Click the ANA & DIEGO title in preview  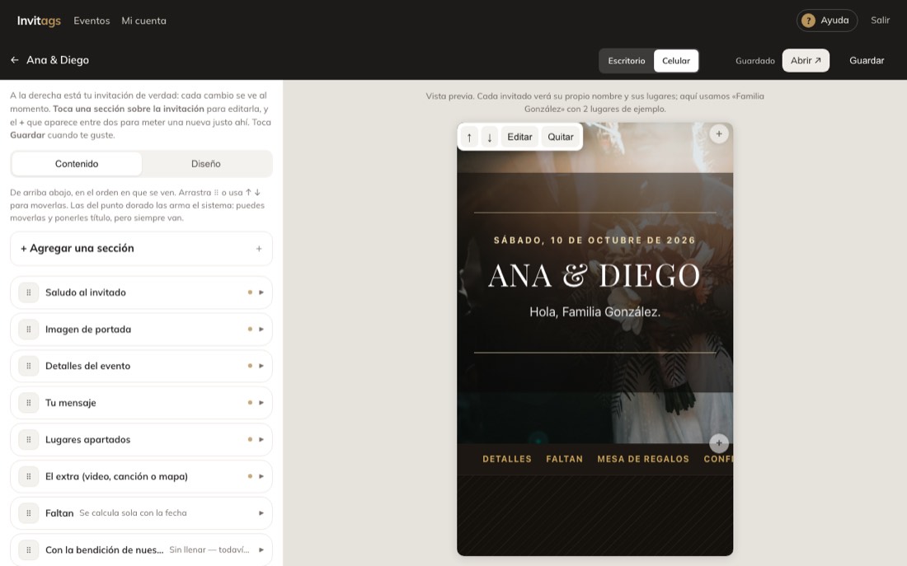(594, 276)
